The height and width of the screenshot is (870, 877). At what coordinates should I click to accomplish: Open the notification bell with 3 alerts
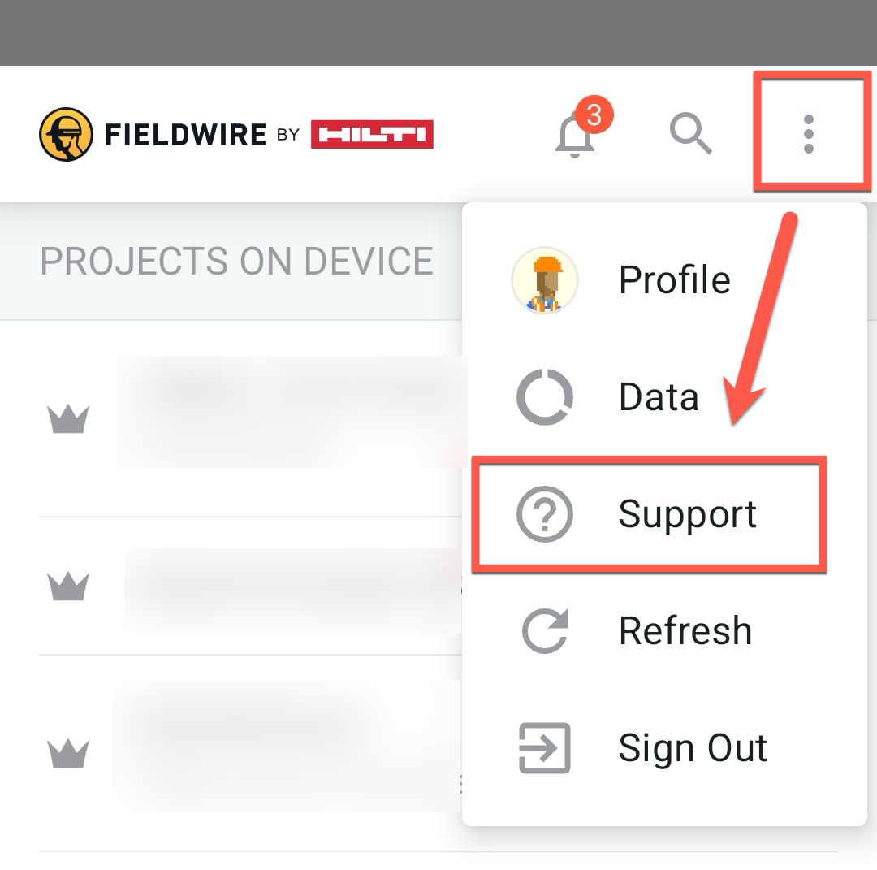pyautogui.click(x=577, y=134)
